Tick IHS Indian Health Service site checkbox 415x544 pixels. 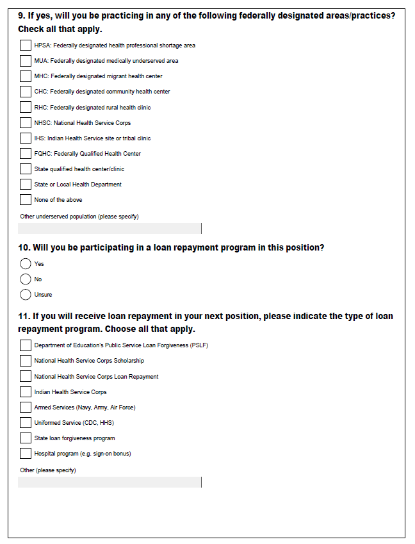(25, 138)
